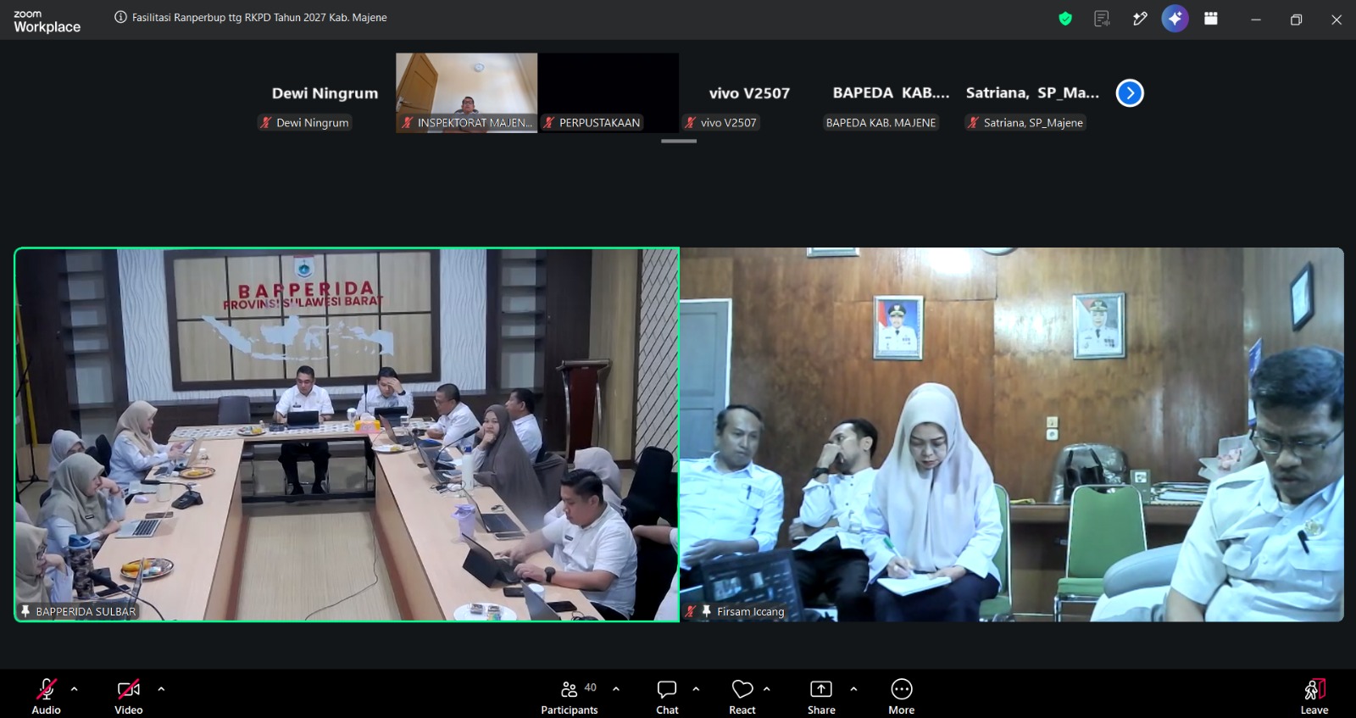Click muted mic icon on Satriana label
Image resolution: width=1356 pixels, height=718 pixels.
[974, 123]
